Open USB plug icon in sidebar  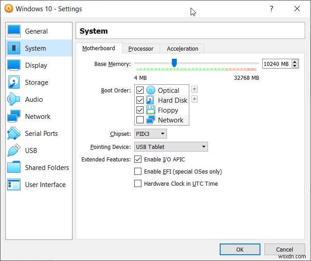14,150
